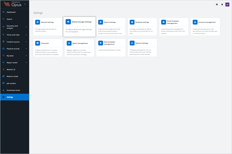Open the Connector title link
The image size is (232, 154).
coord(45,43)
